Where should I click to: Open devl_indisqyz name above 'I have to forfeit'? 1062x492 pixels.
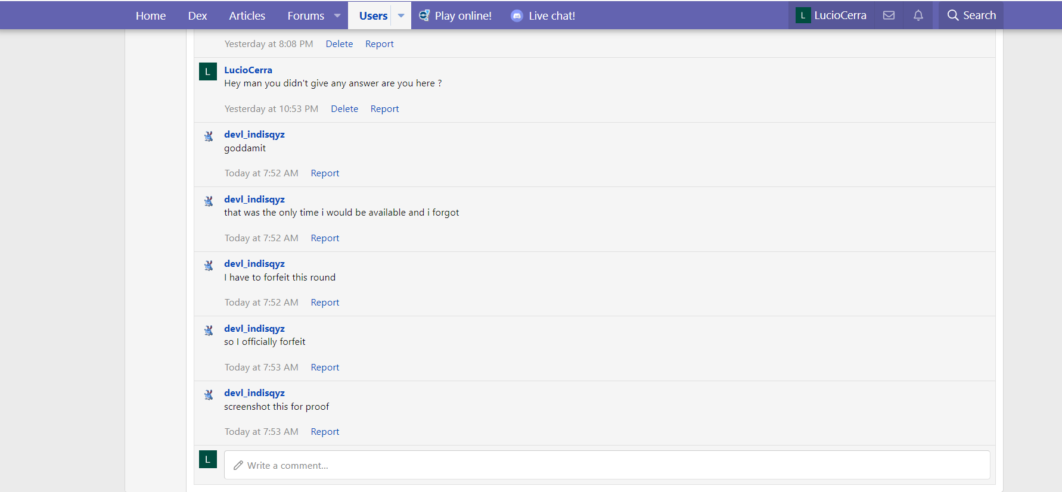tap(254, 264)
